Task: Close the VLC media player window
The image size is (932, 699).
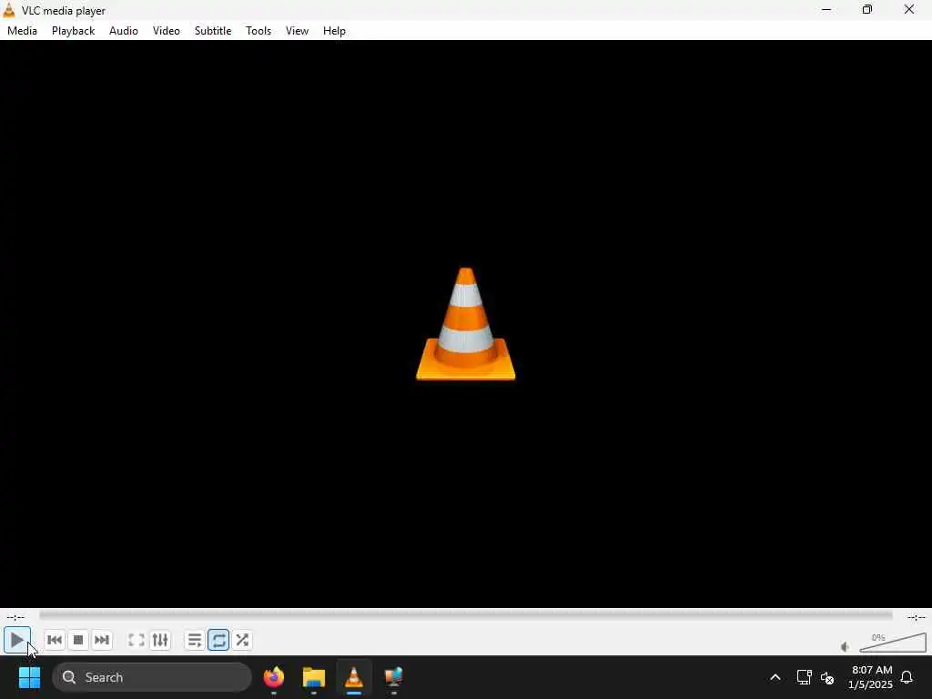Action: pos(909,9)
